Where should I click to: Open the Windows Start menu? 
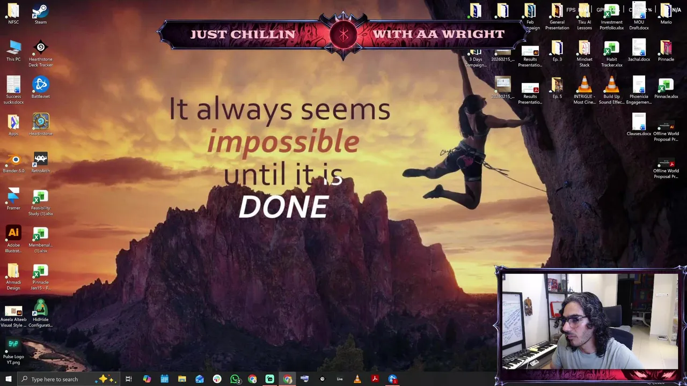[8, 379]
